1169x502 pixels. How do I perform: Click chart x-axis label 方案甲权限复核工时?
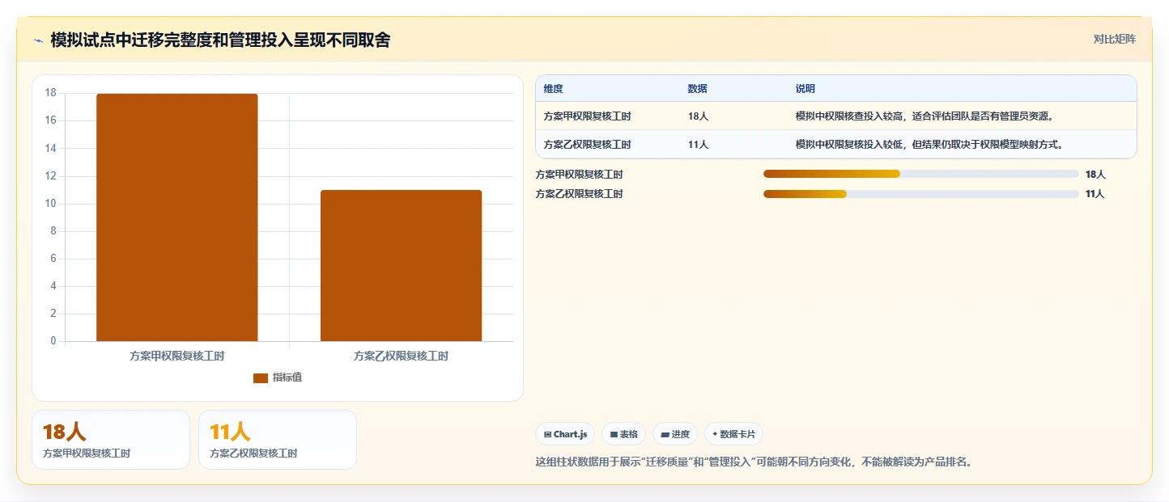pyautogui.click(x=177, y=356)
